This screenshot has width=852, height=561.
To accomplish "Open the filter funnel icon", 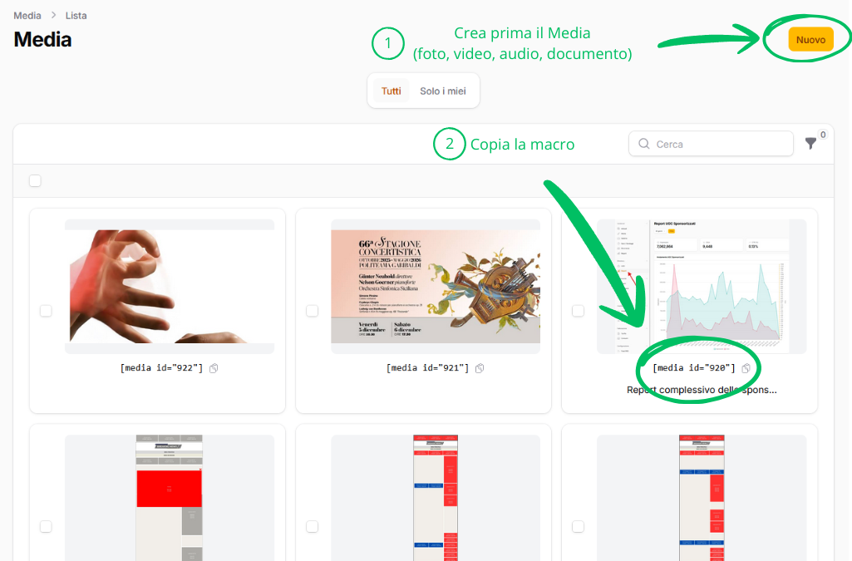I will tap(811, 144).
